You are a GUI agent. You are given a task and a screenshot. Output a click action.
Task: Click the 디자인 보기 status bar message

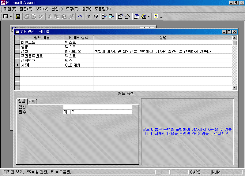click(37, 172)
